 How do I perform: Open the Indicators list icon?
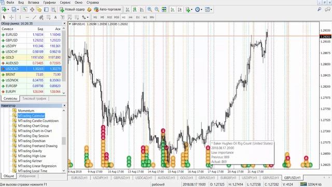point(188,9)
